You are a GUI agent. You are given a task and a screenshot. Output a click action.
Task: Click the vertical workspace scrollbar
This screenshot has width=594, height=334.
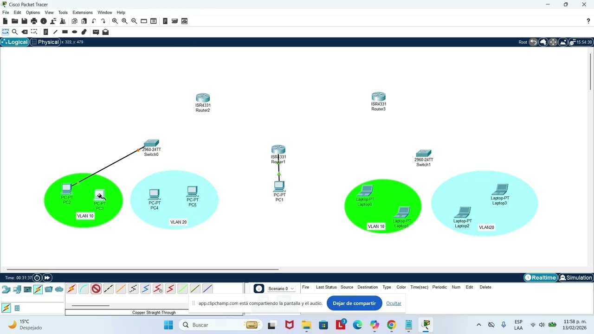590,71
